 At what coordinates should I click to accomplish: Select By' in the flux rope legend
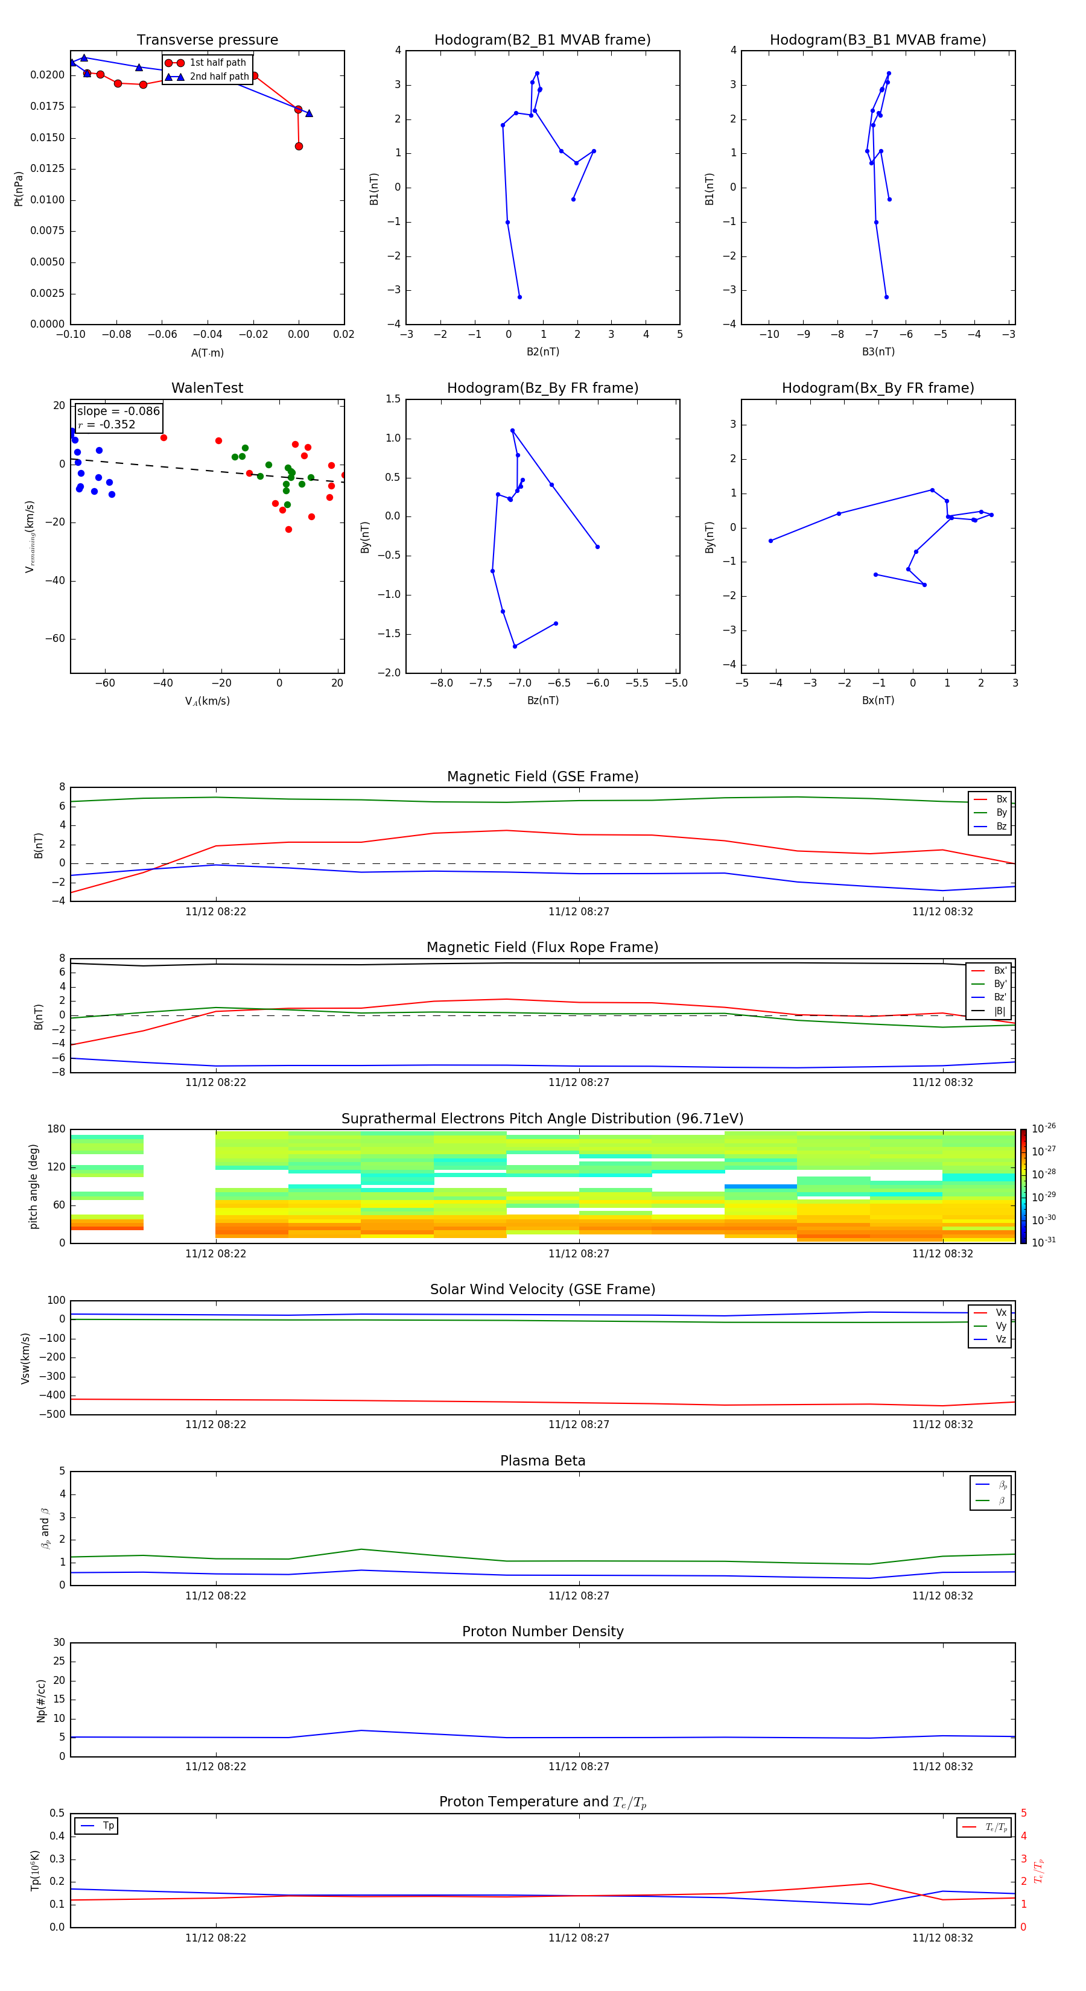tap(989, 984)
